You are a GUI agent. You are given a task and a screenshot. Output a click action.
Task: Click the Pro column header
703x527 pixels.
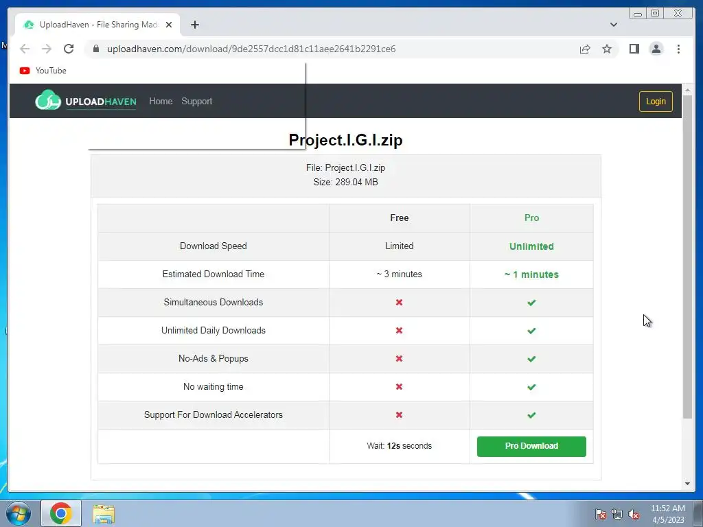(531, 218)
